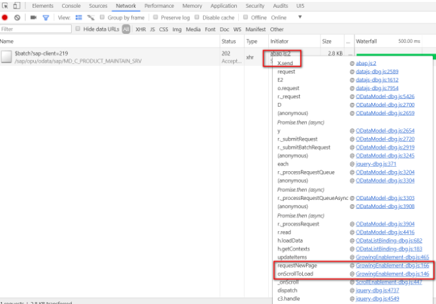Filter requests by Manifest
The height and width of the screenshot is (304, 436).
pos(256,29)
